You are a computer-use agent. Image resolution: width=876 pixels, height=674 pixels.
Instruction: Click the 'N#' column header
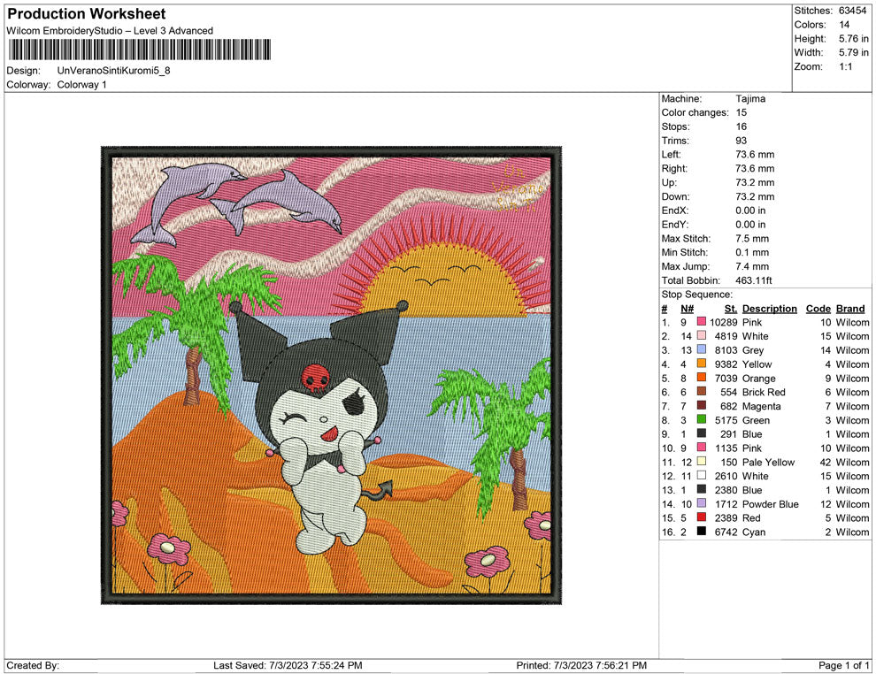click(687, 308)
